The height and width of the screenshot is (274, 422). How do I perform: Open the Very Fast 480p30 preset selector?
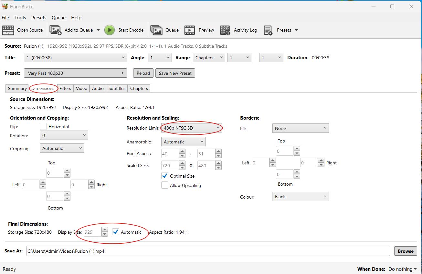click(x=75, y=73)
